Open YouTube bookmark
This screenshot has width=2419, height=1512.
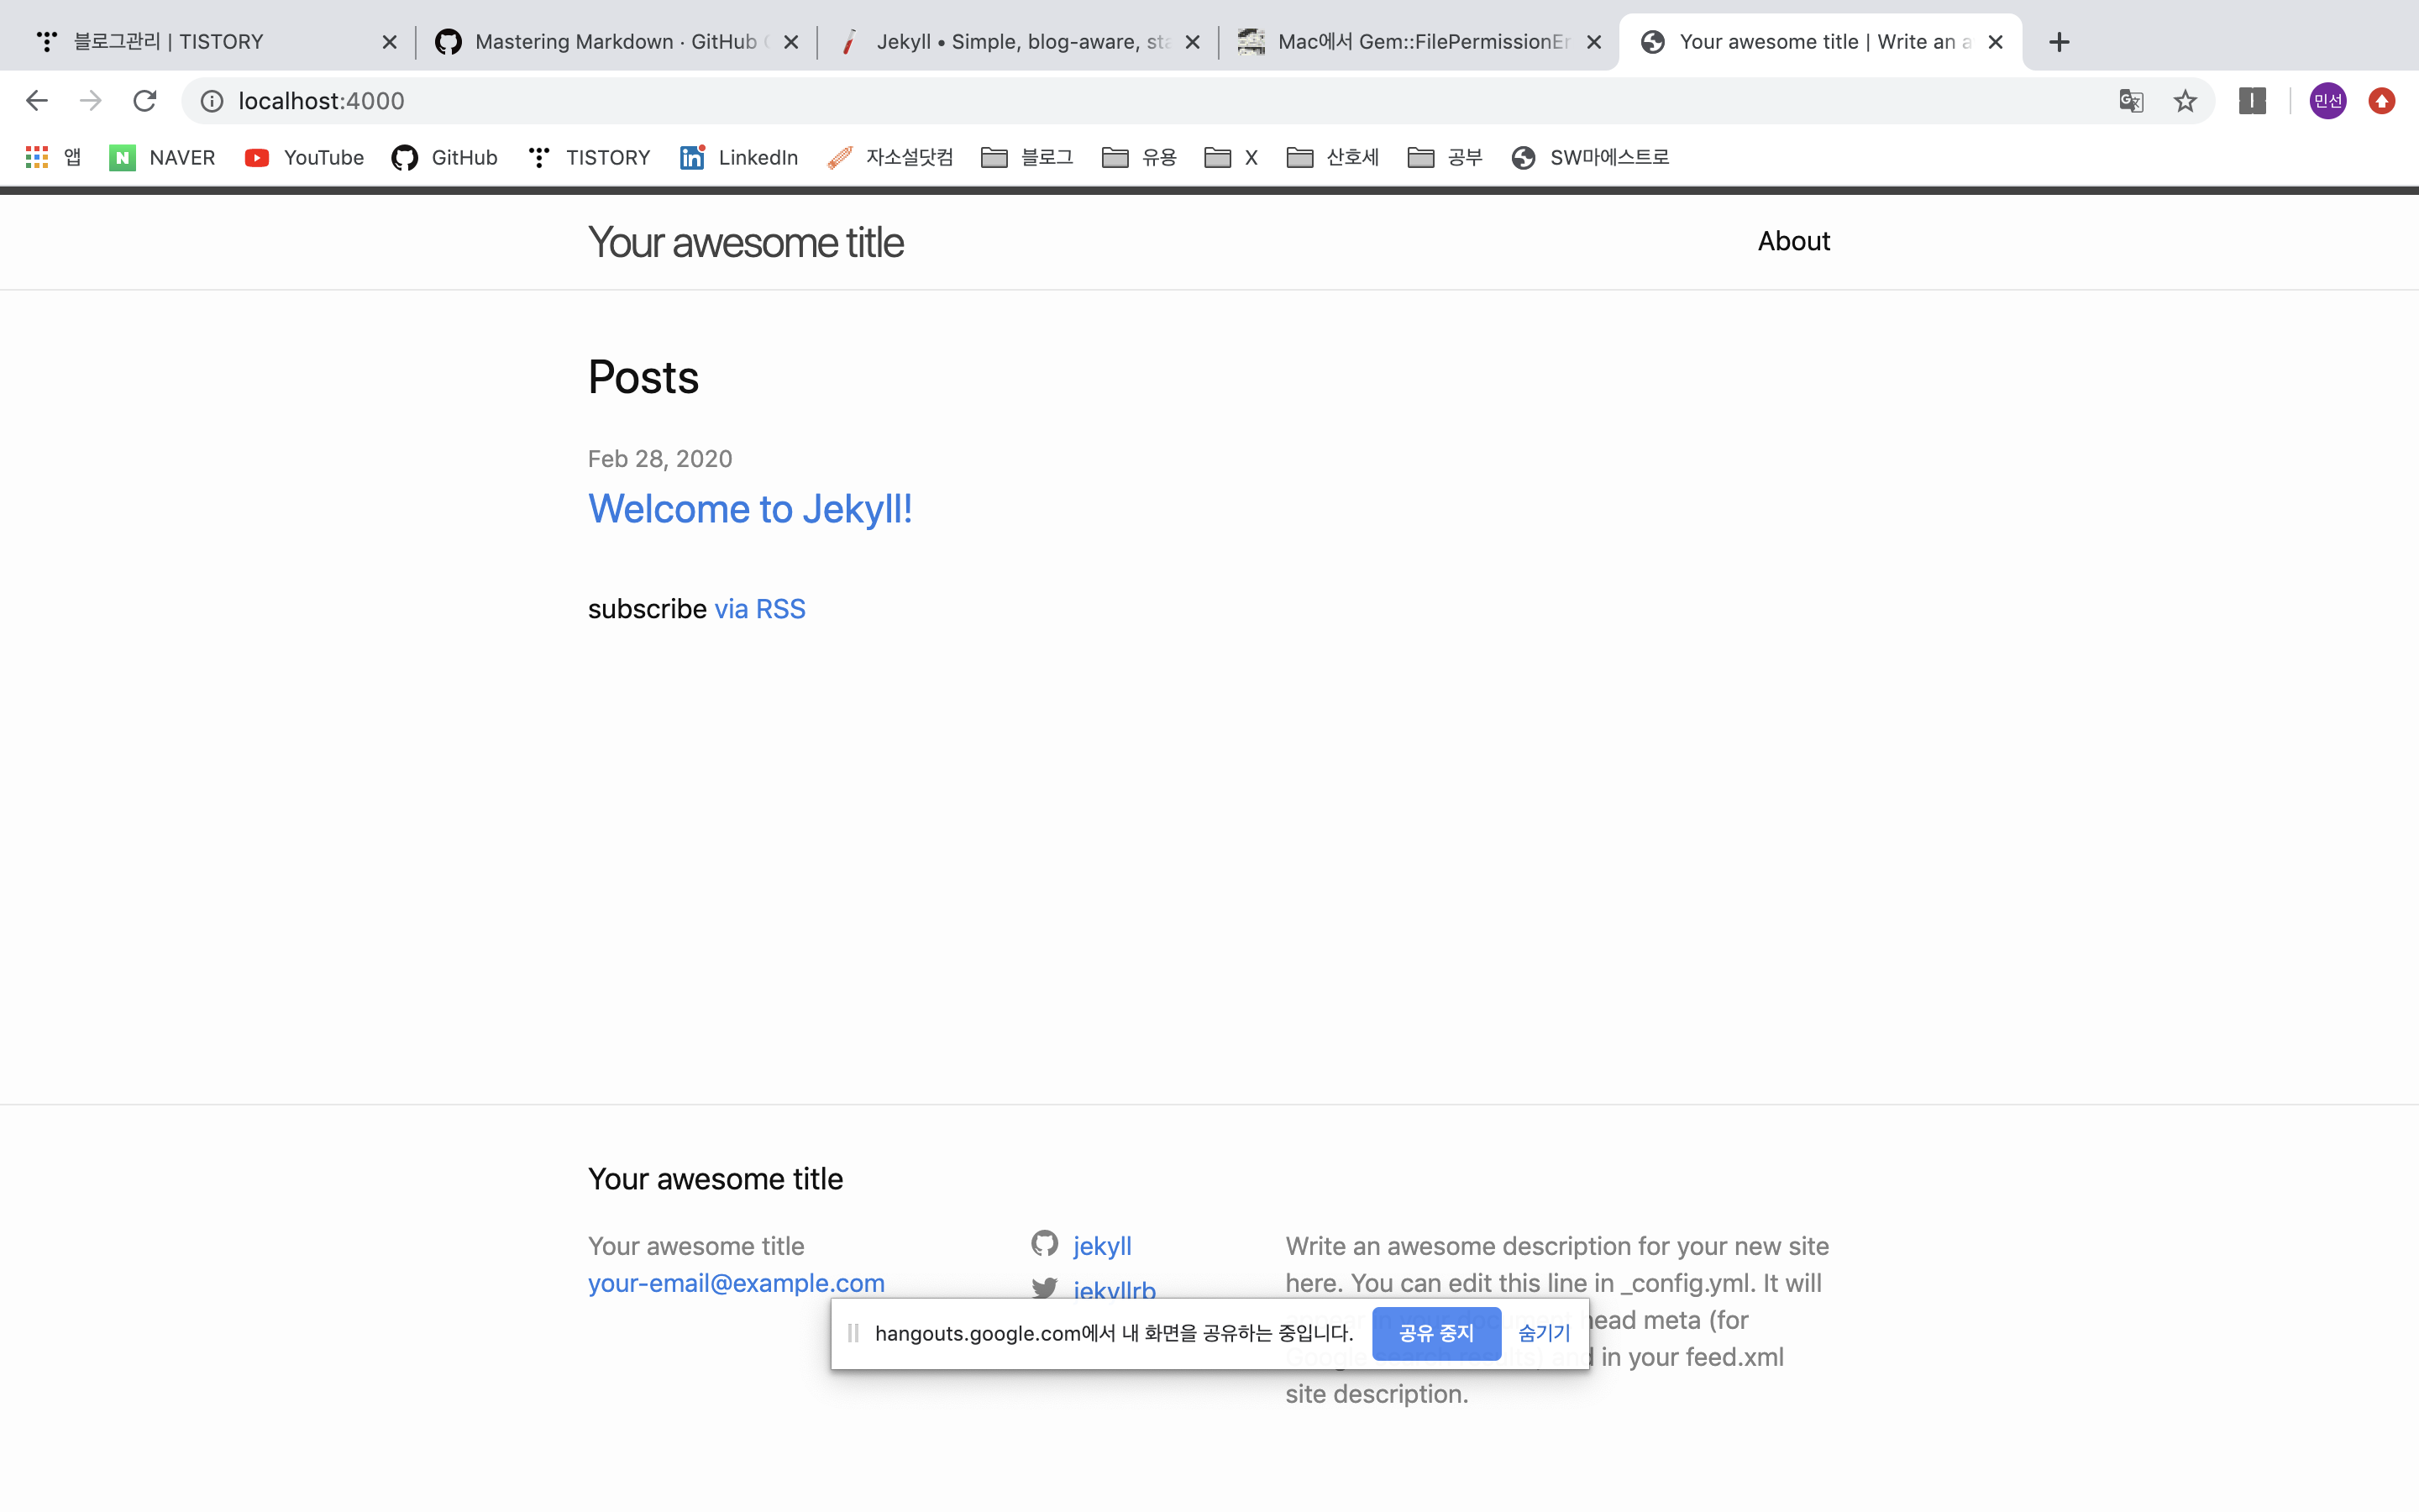(305, 157)
